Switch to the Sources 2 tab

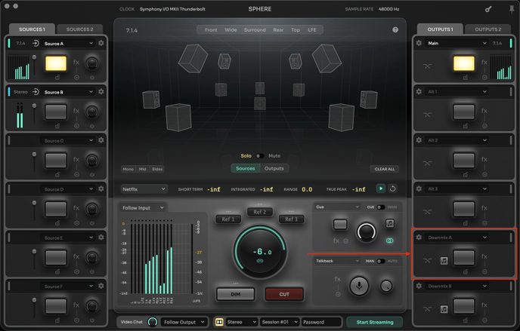pyautogui.click(x=79, y=29)
